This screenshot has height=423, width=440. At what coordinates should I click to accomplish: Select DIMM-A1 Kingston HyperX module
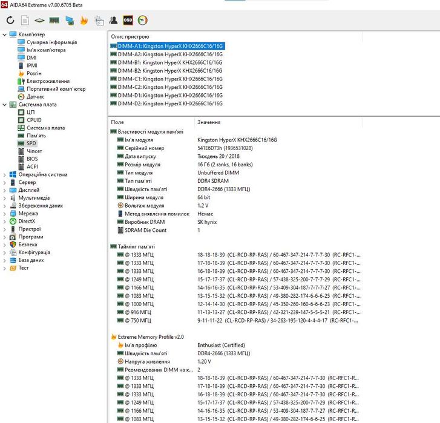(170, 46)
